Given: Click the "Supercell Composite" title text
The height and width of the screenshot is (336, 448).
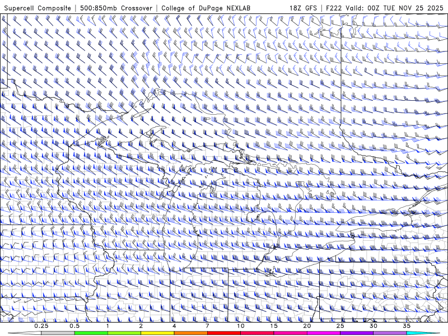Looking at the screenshot, I should coord(38,8).
